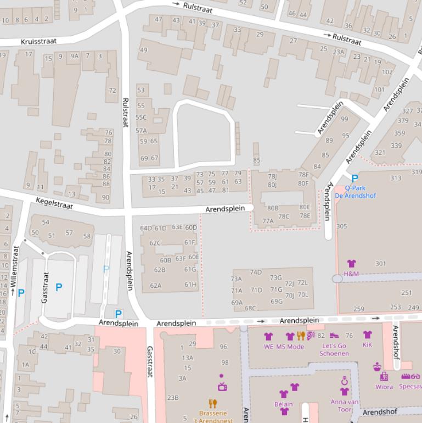Click the parking icon beside Willemstraat
Image resolution: width=422 pixels, height=423 pixels.
click(21, 293)
